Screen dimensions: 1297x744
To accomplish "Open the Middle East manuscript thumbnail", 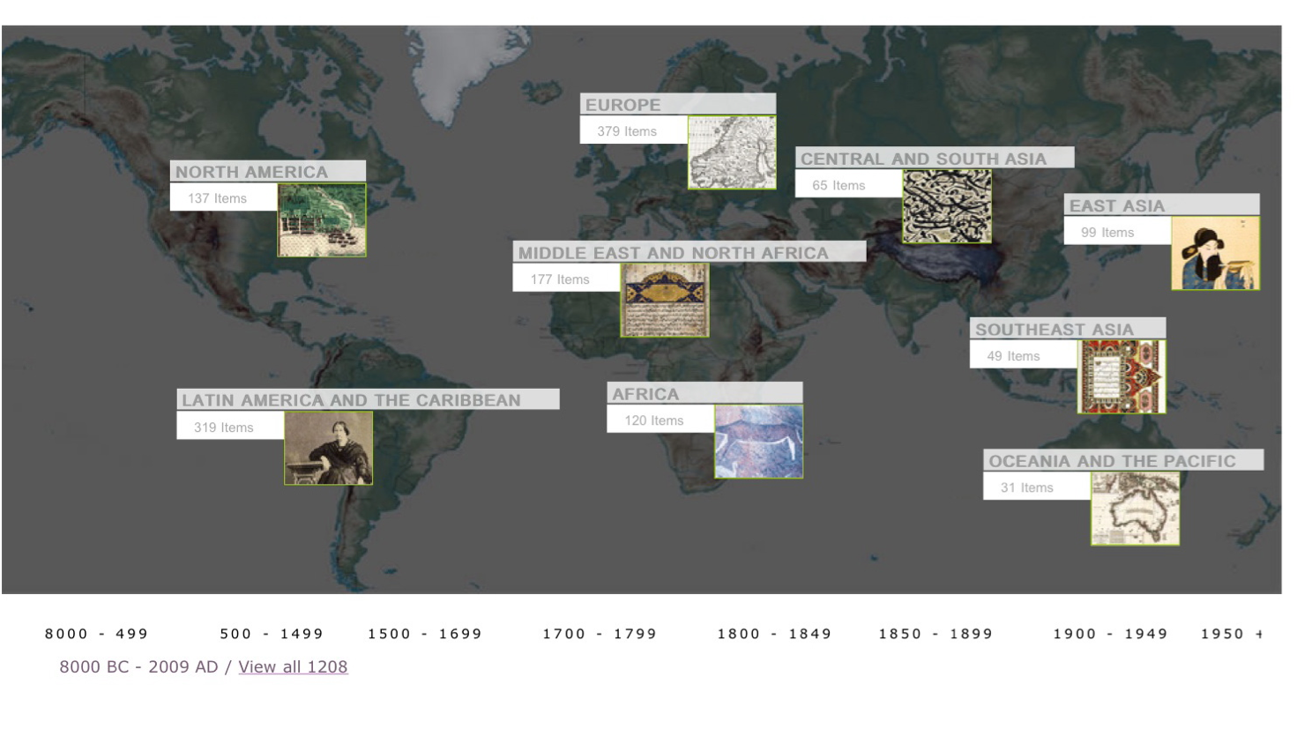I will [665, 300].
